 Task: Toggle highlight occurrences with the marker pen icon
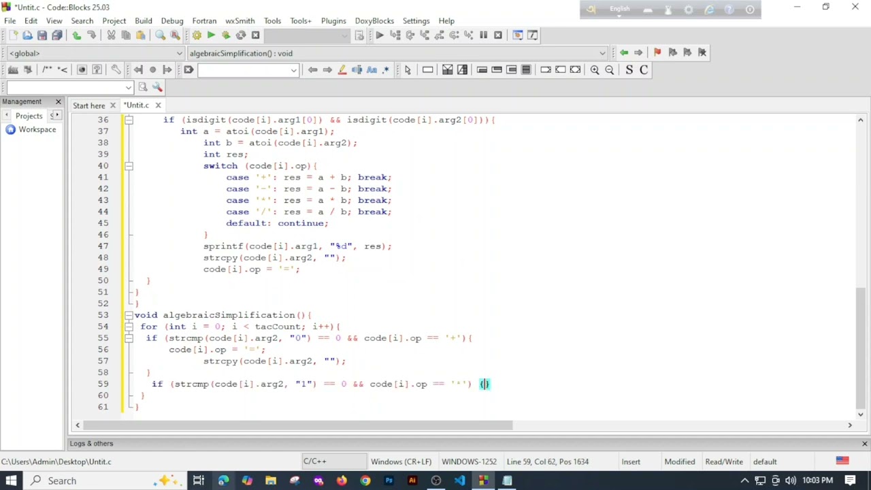[342, 69]
